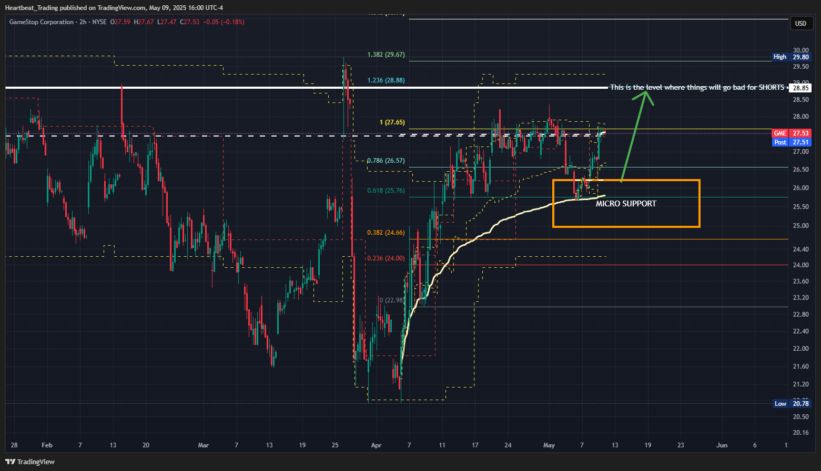821x471 pixels.
Task: Click the 29.50 price axis tick
Action: point(801,67)
